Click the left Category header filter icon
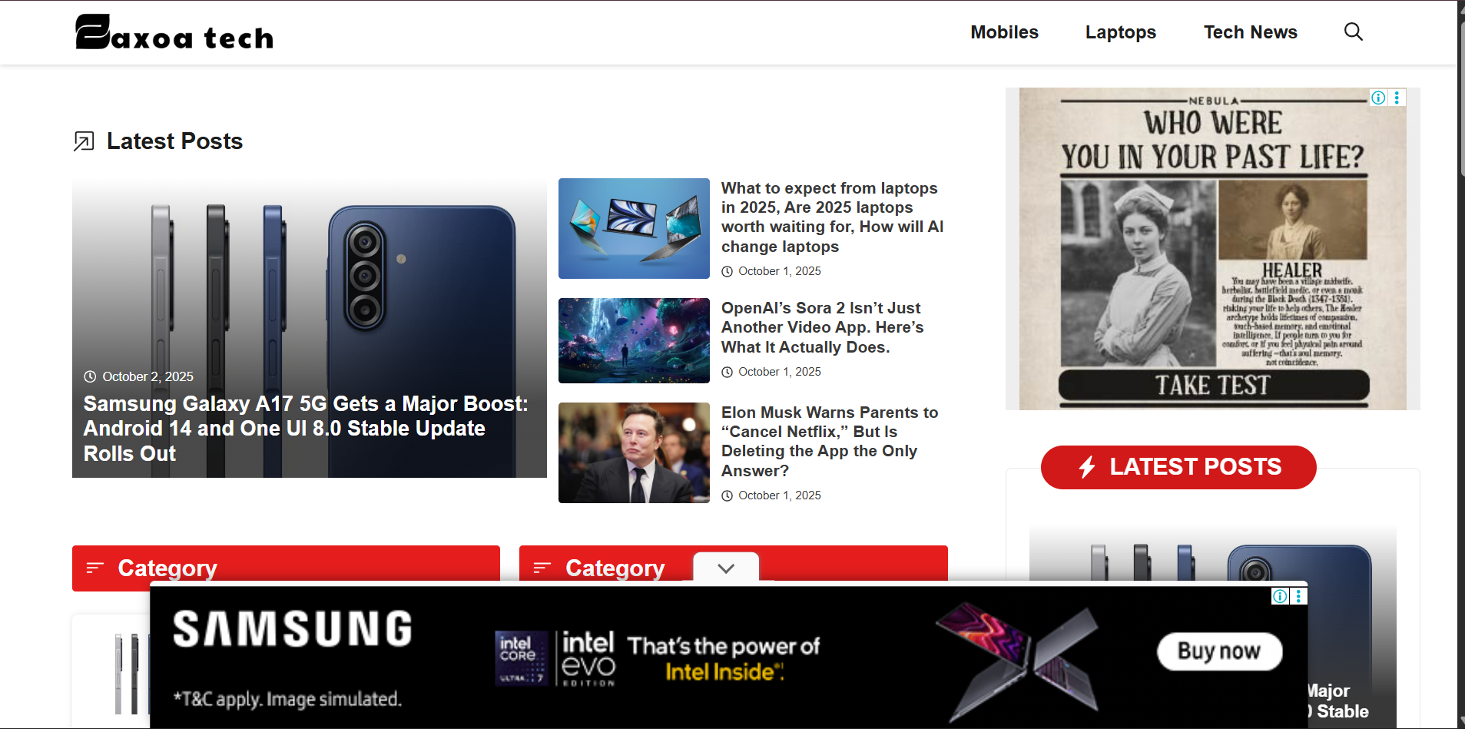This screenshot has width=1465, height=729. click(x=95, y=568)
